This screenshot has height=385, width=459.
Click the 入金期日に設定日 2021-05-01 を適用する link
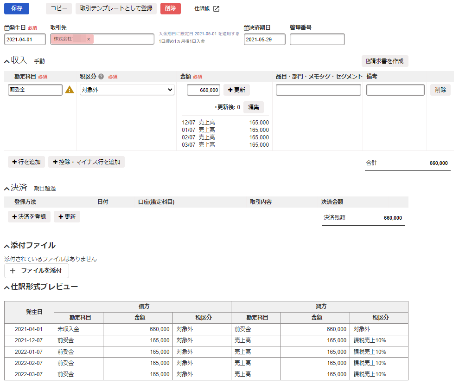[199, 34]
